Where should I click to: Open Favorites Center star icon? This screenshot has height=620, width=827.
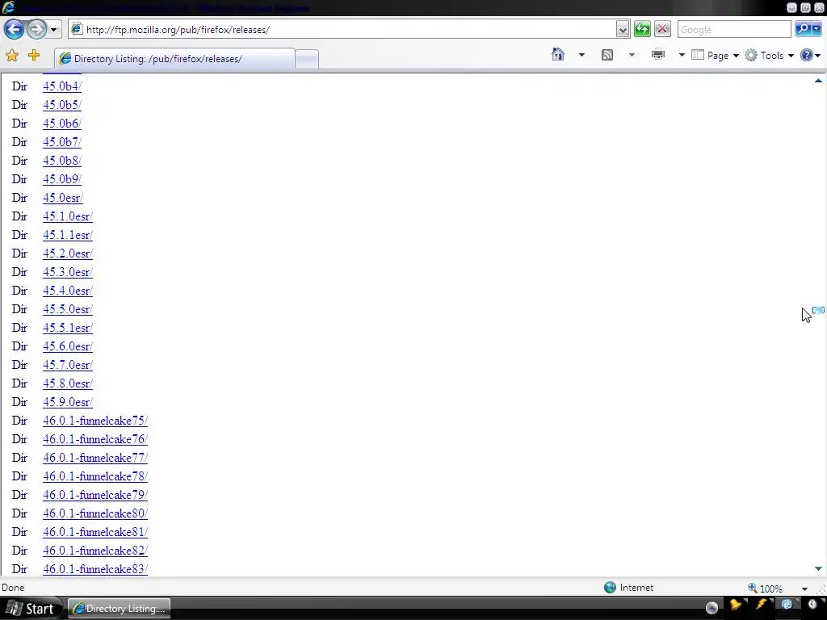[x=11, y=55]
